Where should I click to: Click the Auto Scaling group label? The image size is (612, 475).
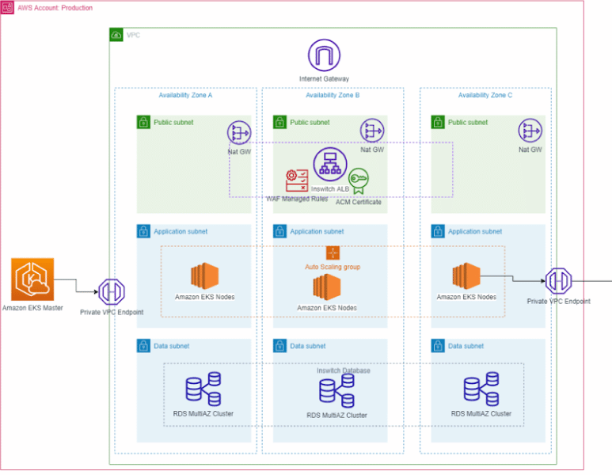(333, 267)
